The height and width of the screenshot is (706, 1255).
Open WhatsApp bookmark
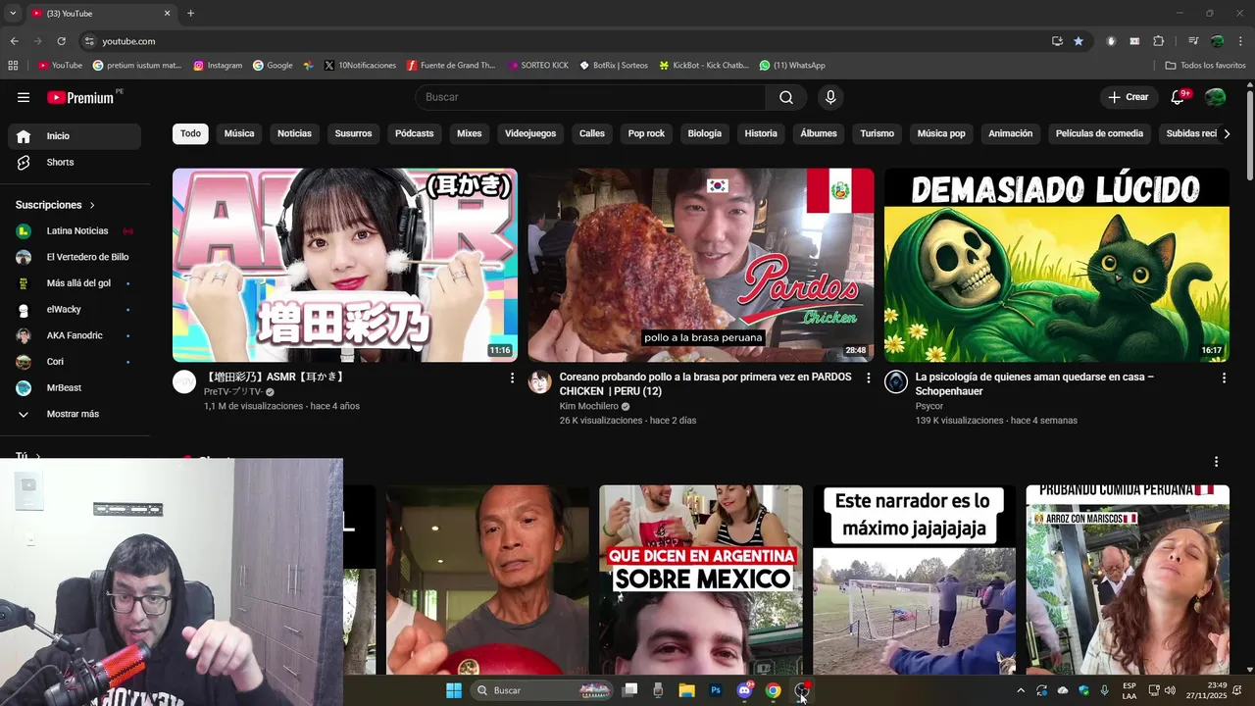pyautogui.click(x=792, y=65)
